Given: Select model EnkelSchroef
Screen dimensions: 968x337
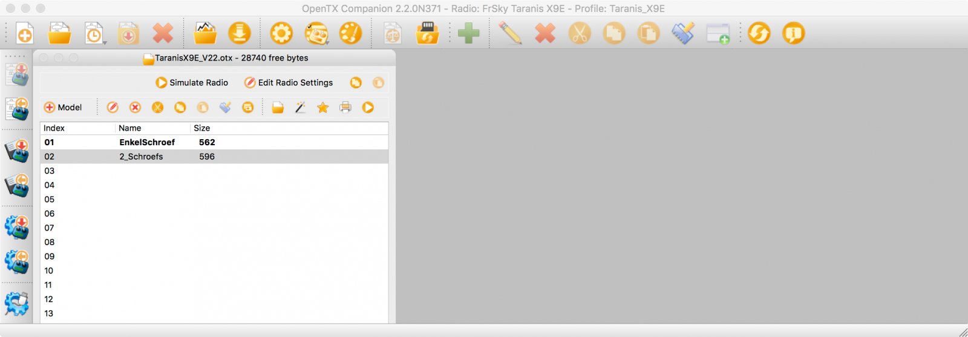Looking at the screenshot, I should (147, 142).
